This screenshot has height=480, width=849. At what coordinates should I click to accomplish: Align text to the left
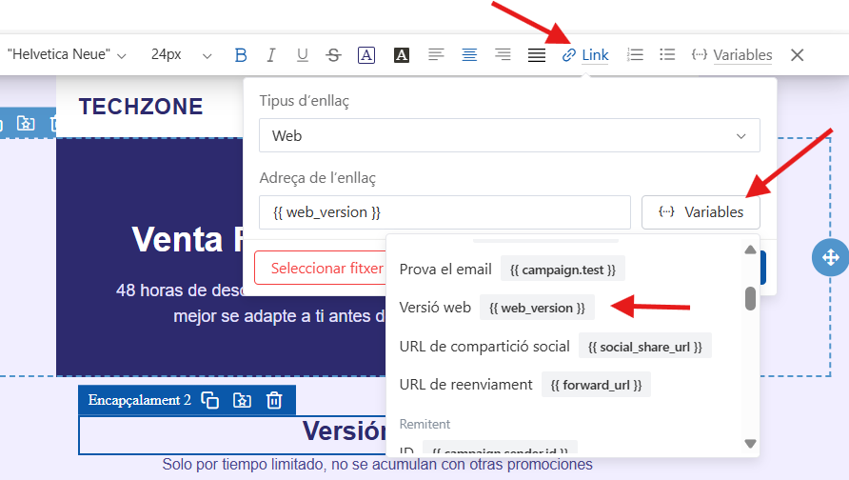click(x=436, y=54)
